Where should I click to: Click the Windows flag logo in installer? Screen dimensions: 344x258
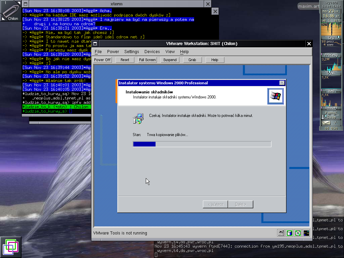tap(276, 96)
